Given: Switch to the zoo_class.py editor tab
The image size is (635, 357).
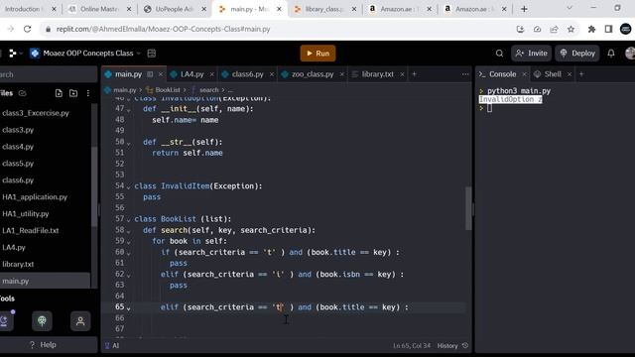Looking at the screenshot, I should tap(313, 74).
